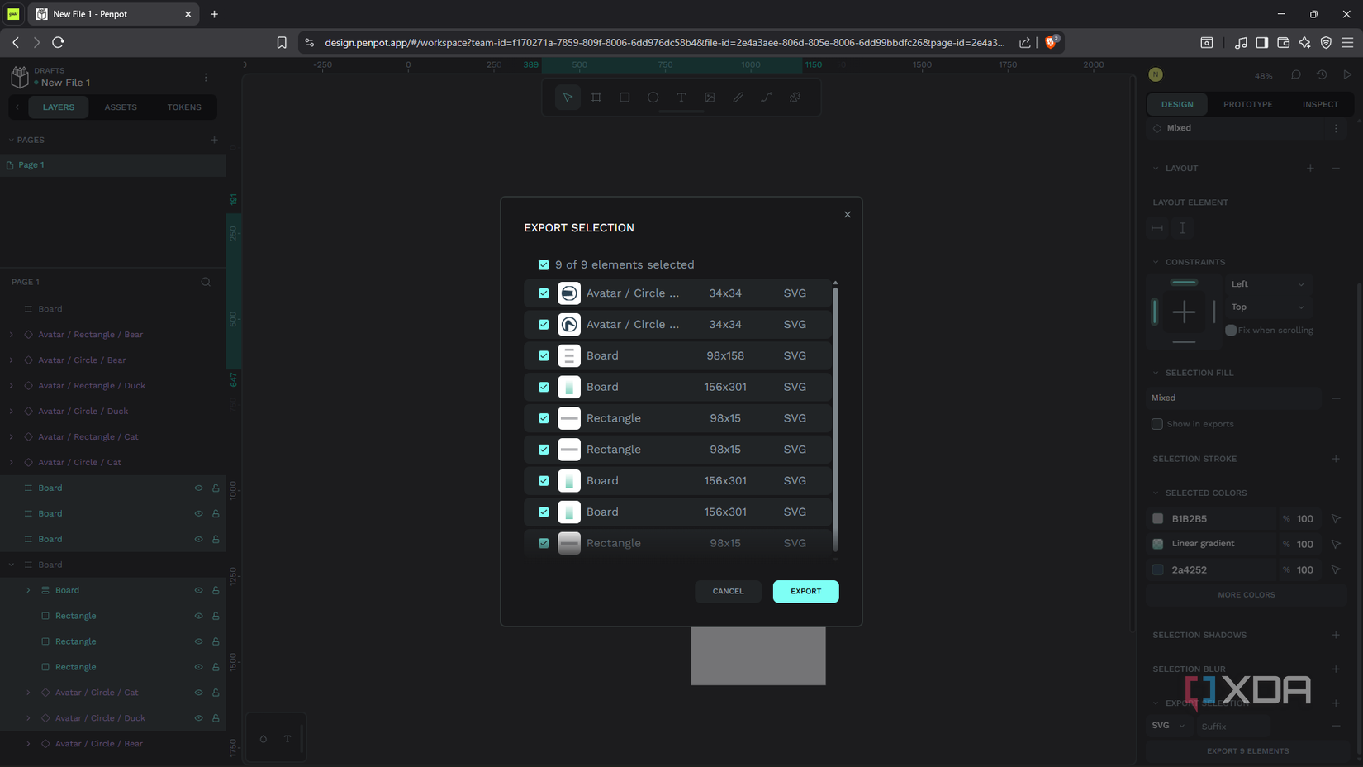The width and height of the screenshot is (1363, 767).
Task: Select the Board tool
Action: pyautogui.click(x=596, y=98)
